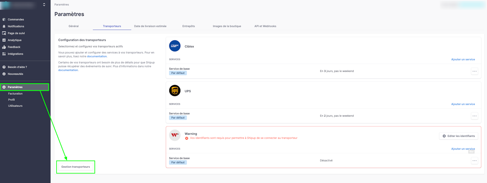Open the Entrepôts tab
This screenshot has height=183, width=487.
point(188,26)
